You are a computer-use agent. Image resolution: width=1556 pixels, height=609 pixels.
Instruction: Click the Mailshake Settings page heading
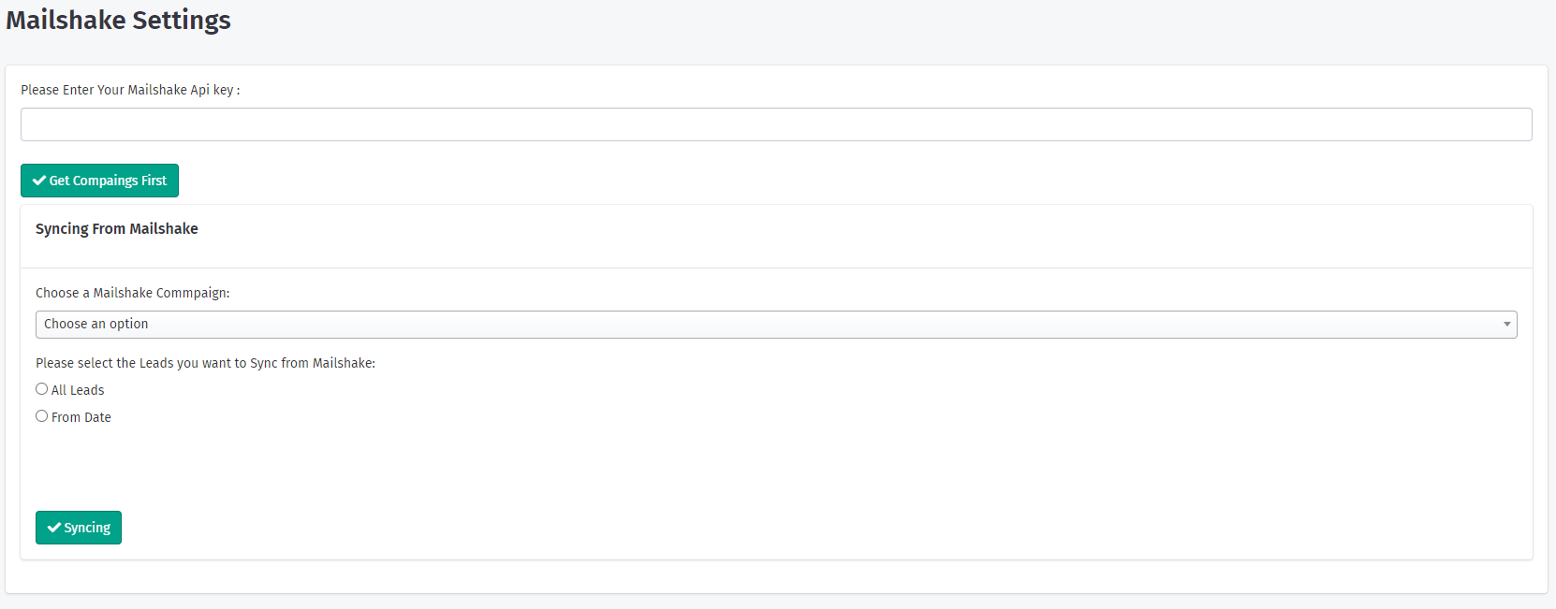118,20
